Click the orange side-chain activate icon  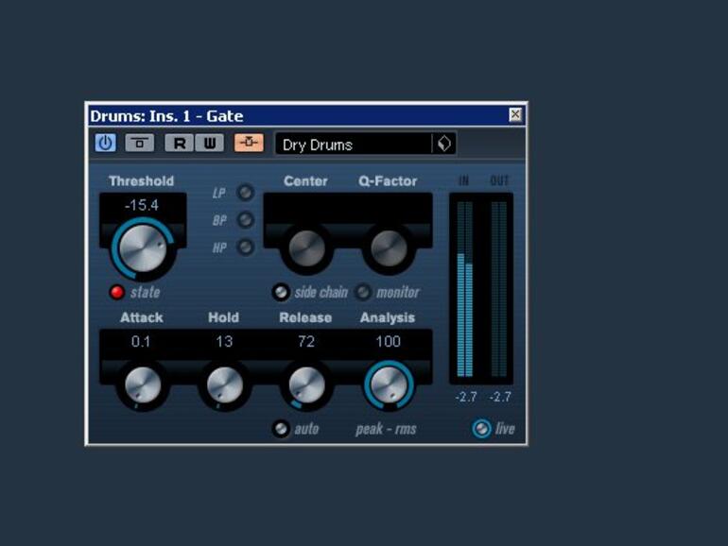249,143
